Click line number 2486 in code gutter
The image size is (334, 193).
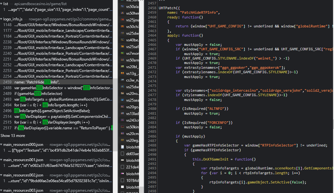coord(152,136)
